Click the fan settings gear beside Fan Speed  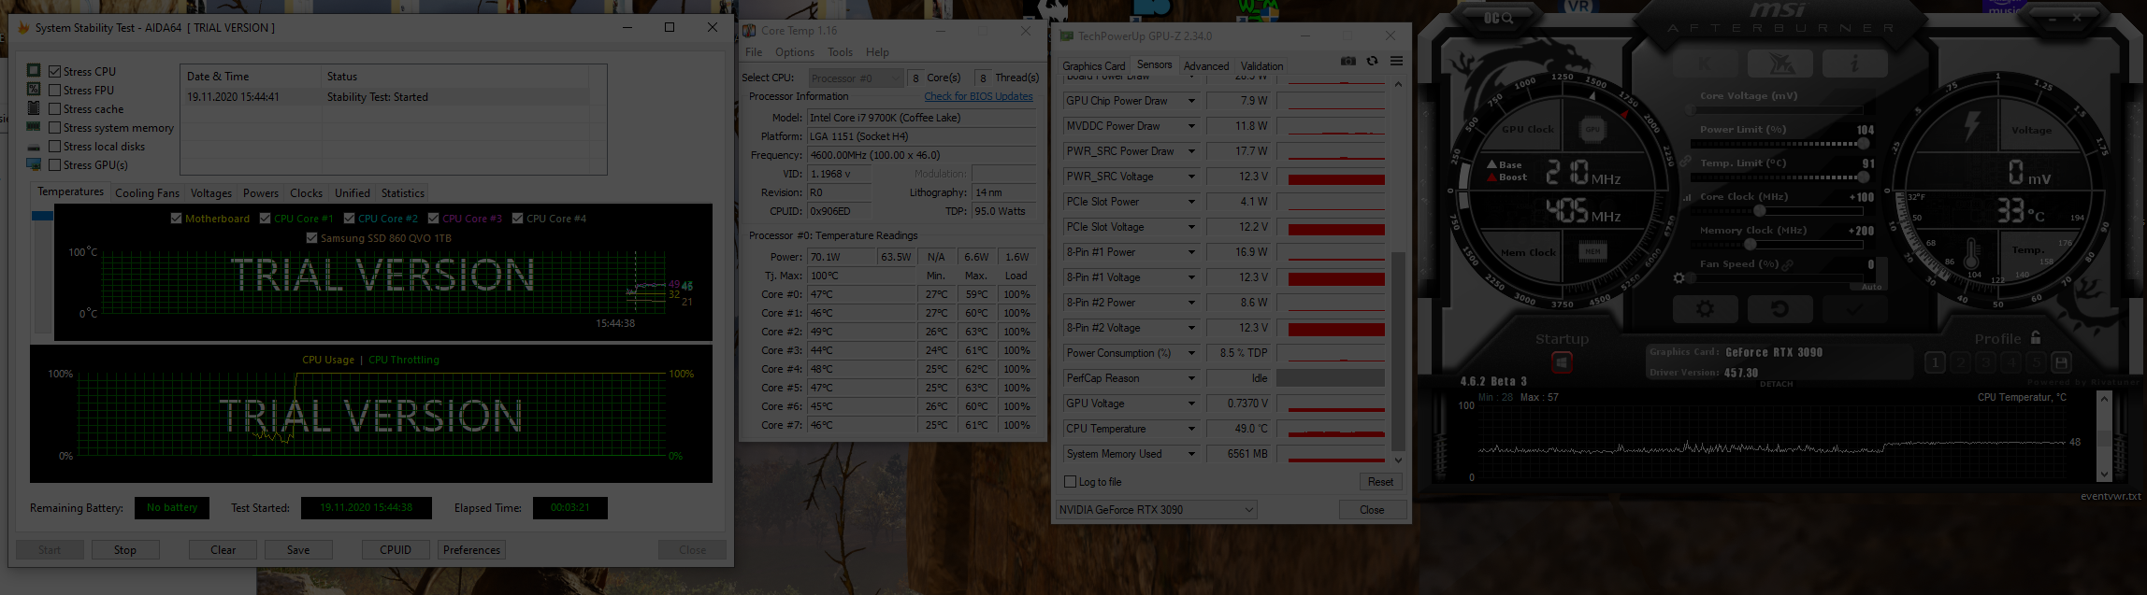1679,278
